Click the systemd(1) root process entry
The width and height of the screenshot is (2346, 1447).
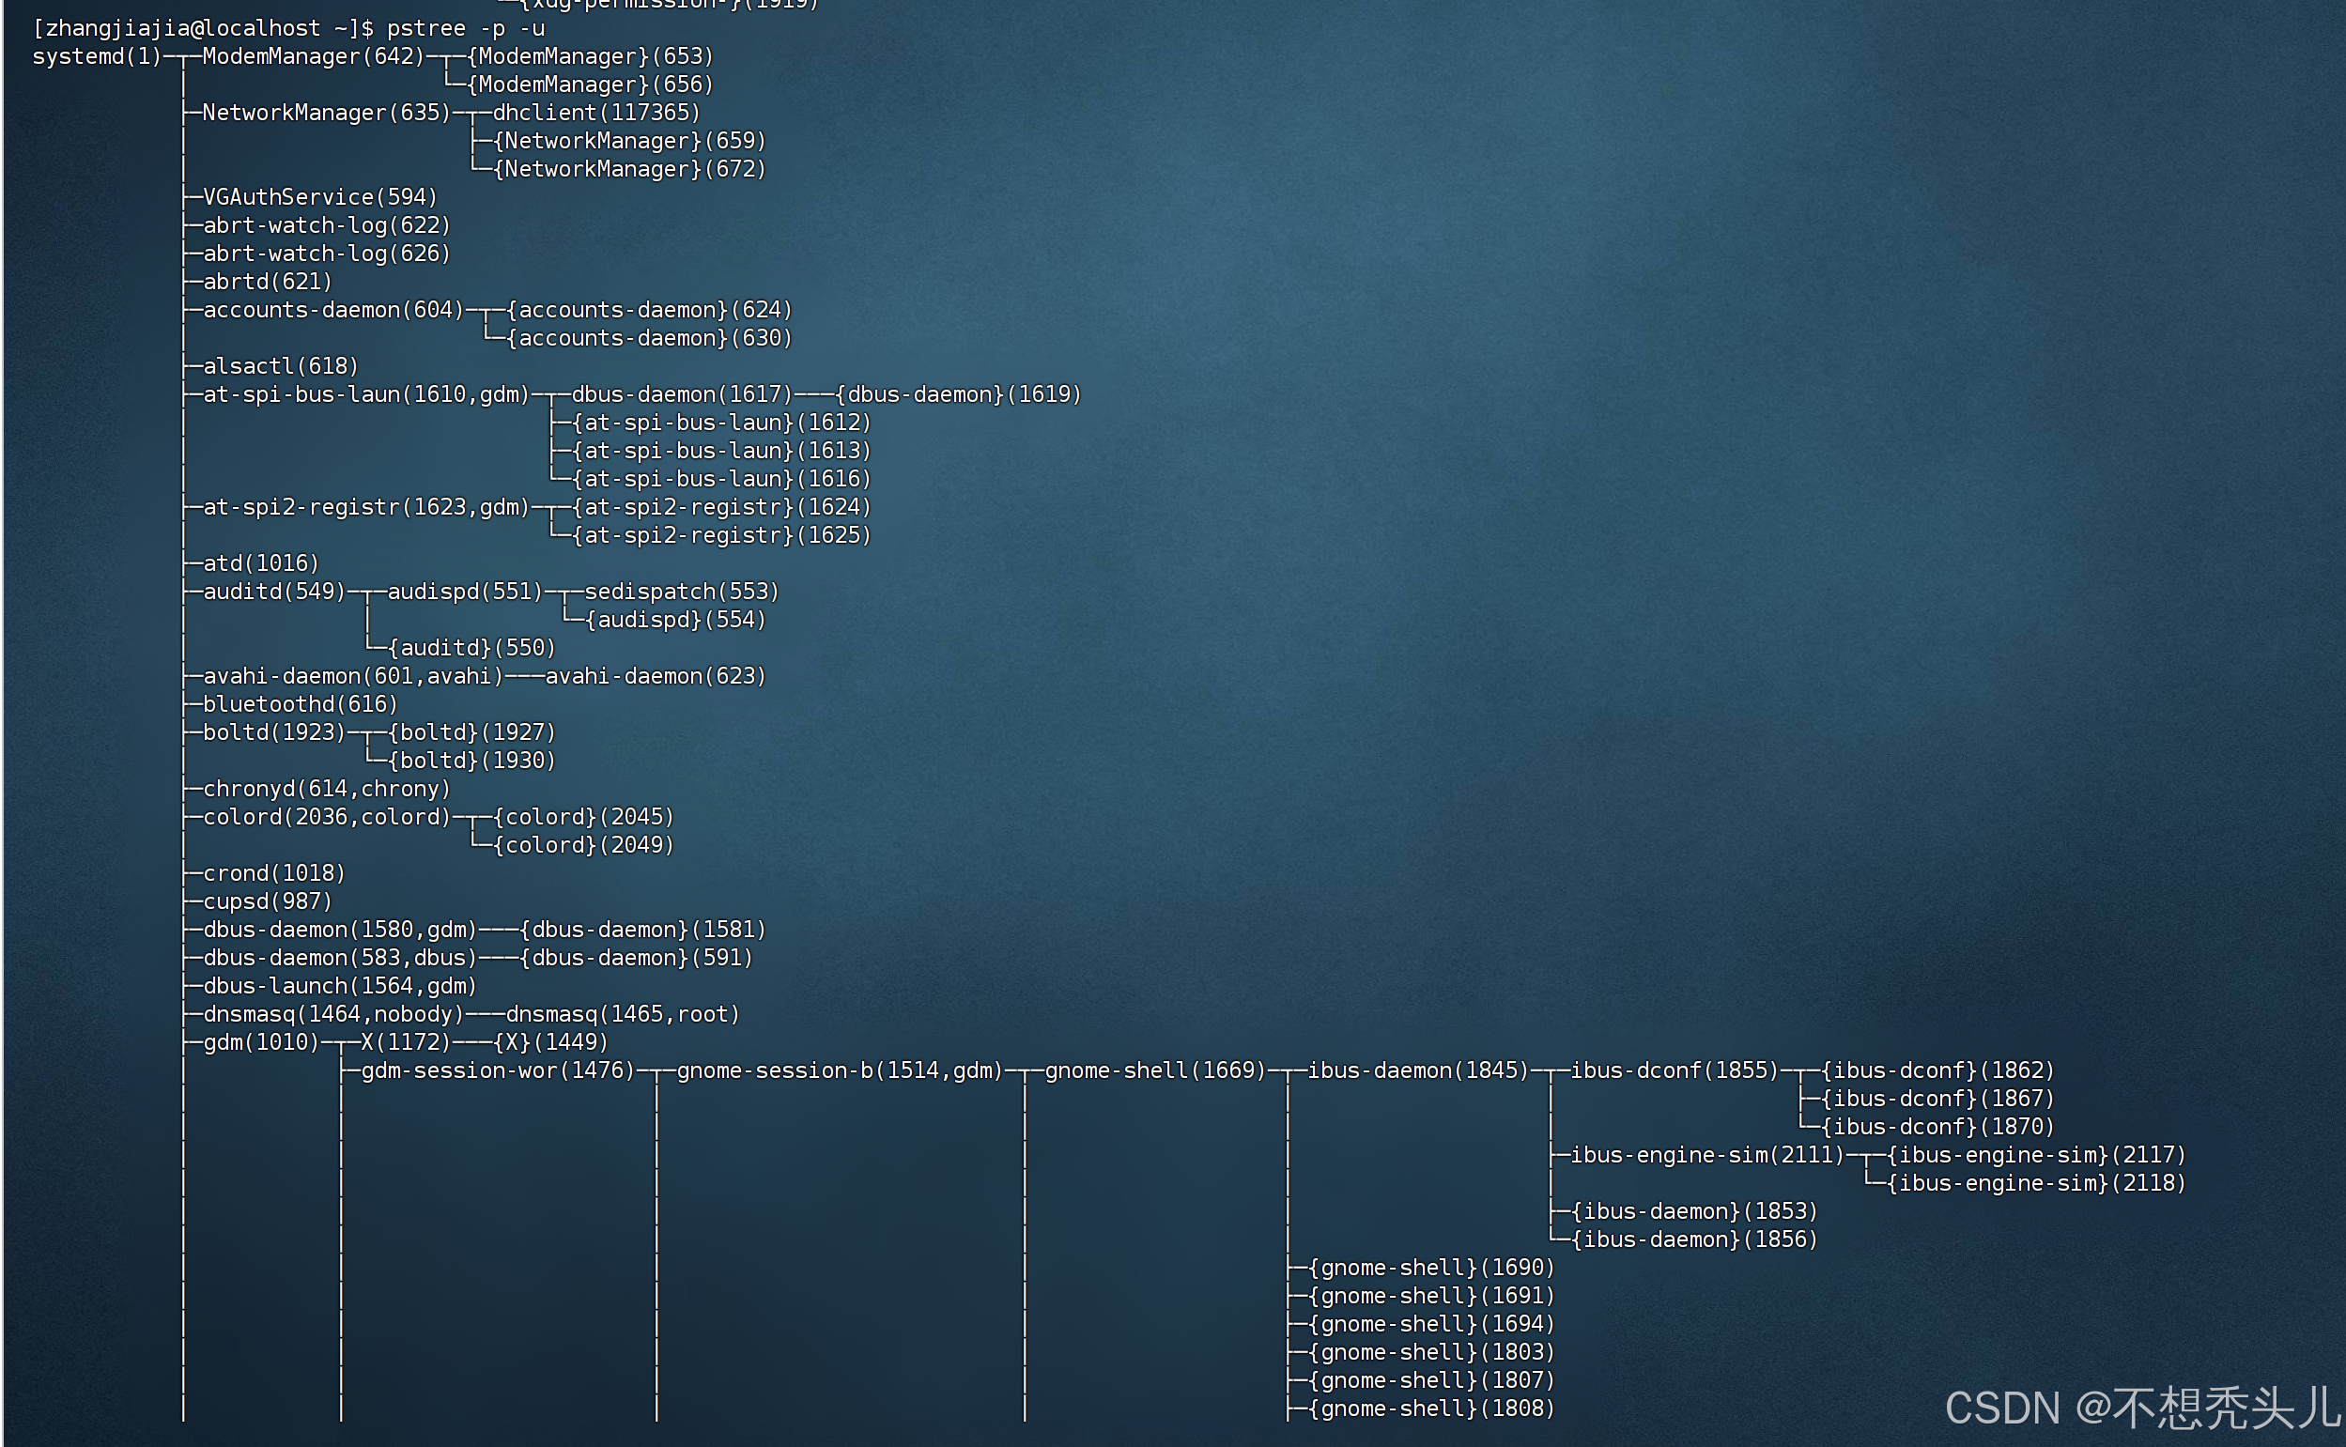coord(97,56)
